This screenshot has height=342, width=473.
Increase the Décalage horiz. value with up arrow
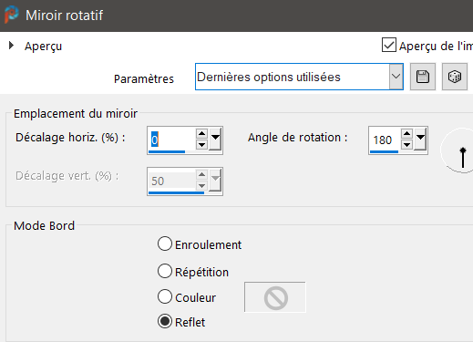click(201, 133)
